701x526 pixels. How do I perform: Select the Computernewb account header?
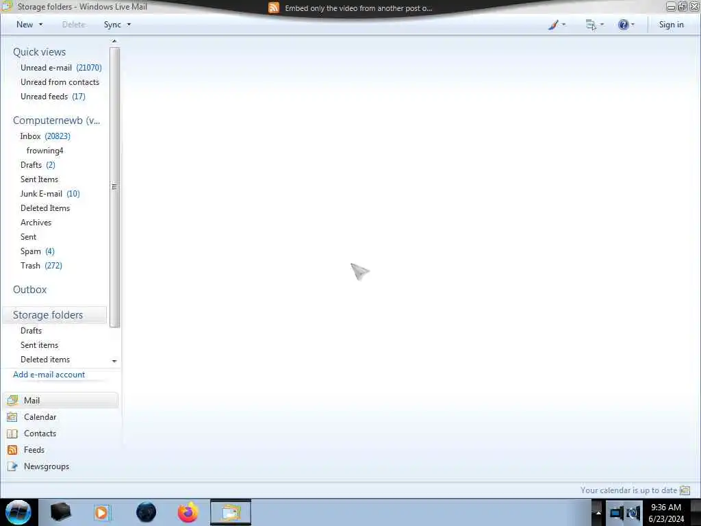(x=56, y=121)
